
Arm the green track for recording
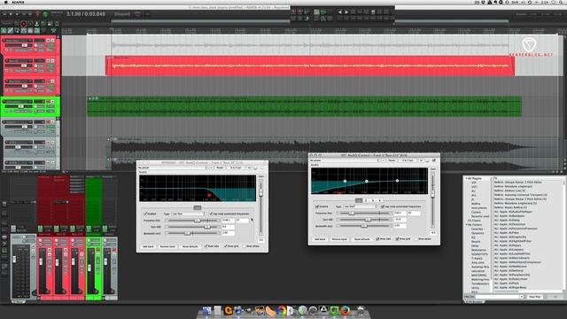point(4,102)
